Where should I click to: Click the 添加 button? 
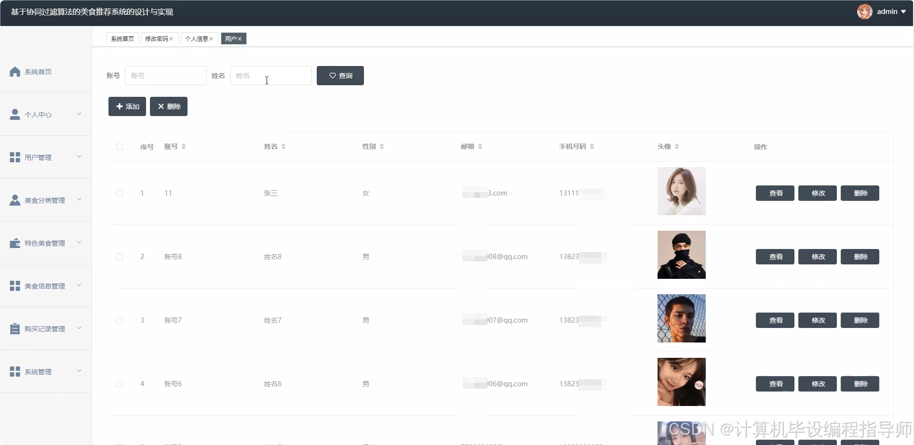(x=127, y=106)
